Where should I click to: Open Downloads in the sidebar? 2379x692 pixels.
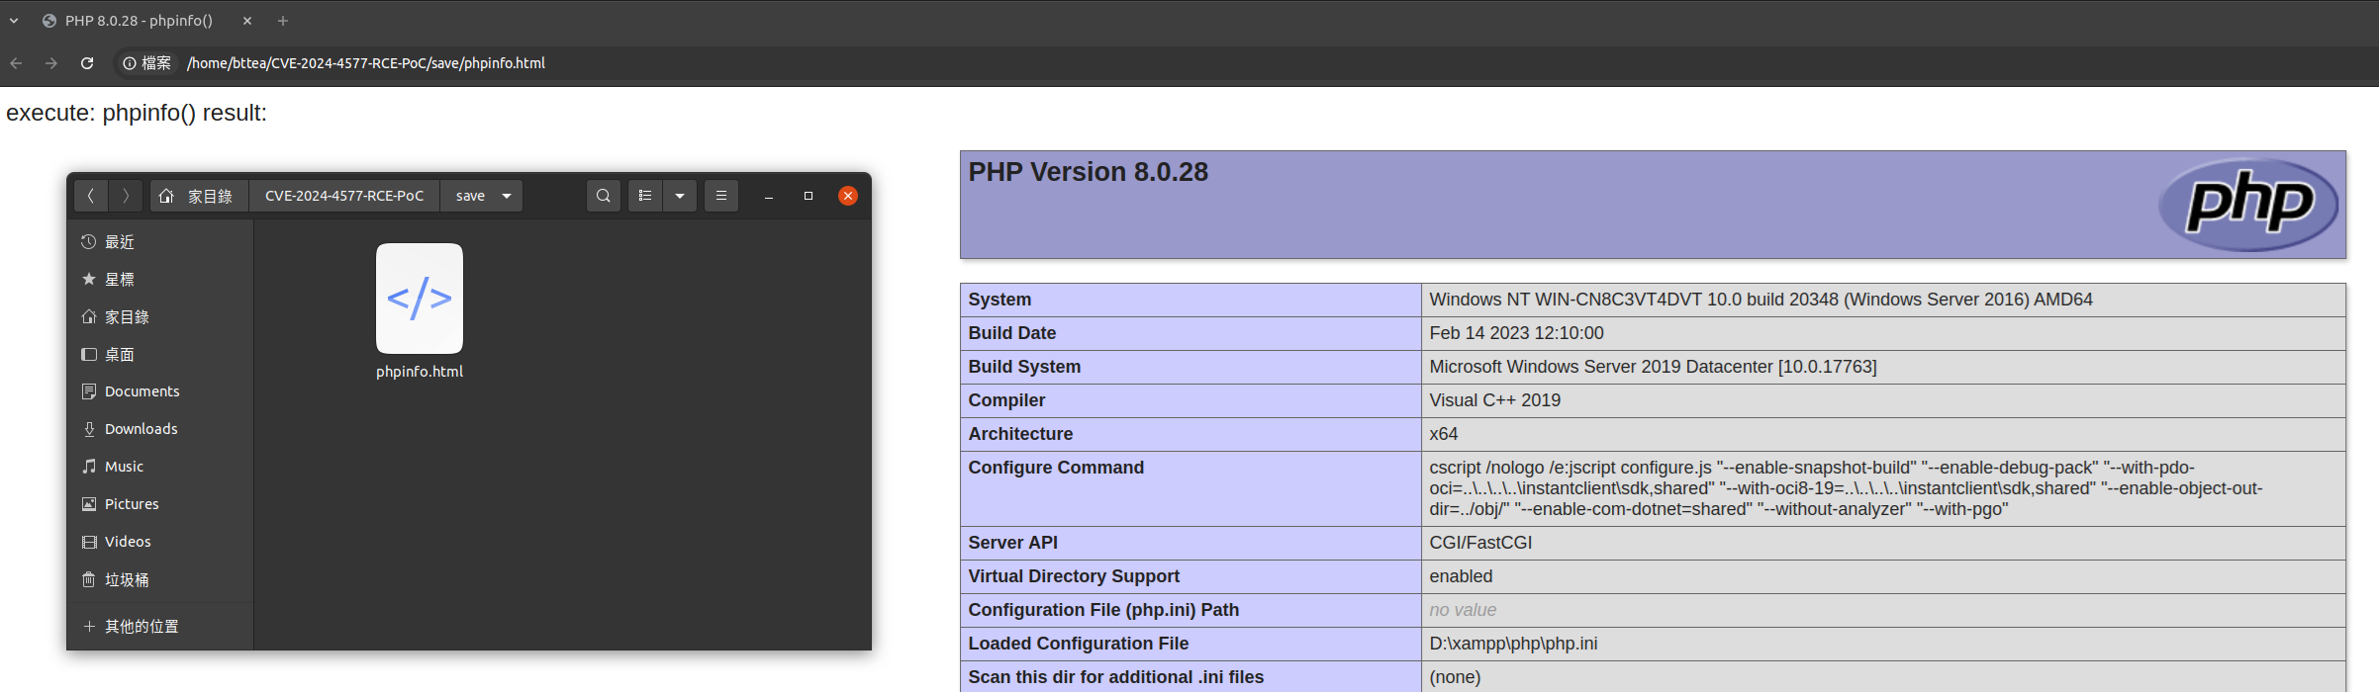pos(141,429)
